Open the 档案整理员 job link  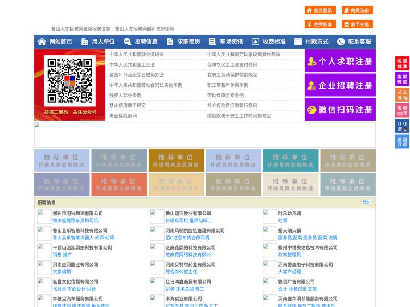tap(289, 255)
